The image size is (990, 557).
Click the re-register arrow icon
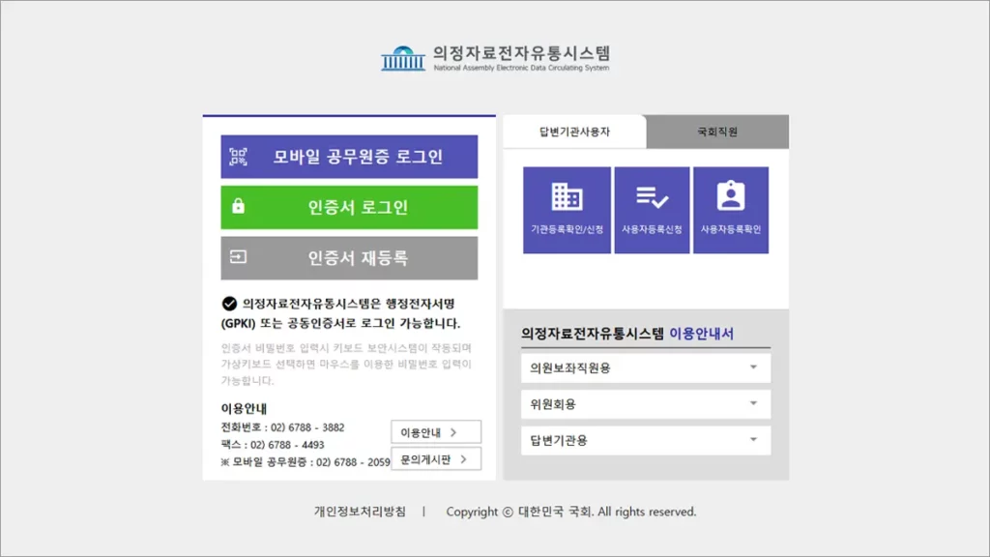tap(238, 257)
